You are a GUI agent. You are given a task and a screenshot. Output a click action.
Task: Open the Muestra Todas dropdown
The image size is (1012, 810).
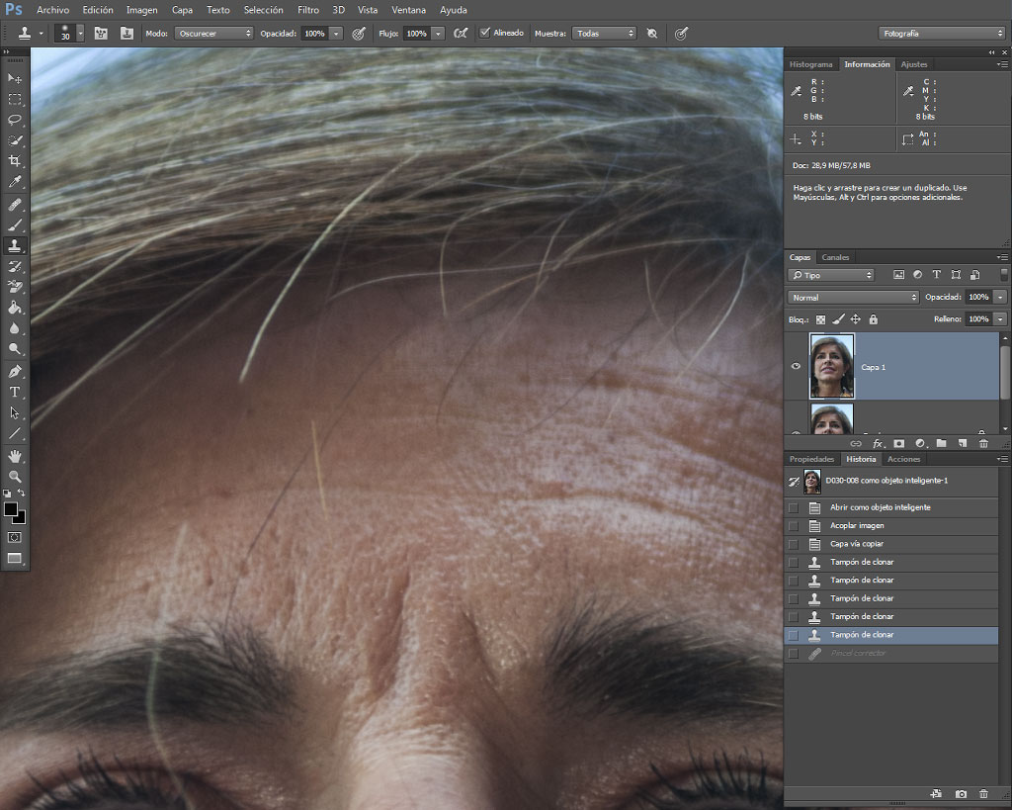[x=604, y=33]
